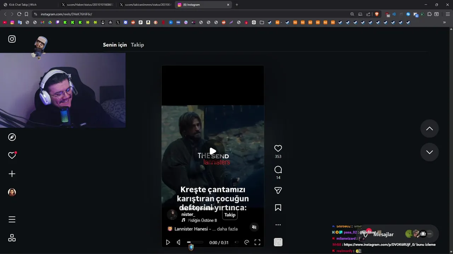Click realmonfy username in chat overlay
453x254 pixels.
click(x=344, y=251)
